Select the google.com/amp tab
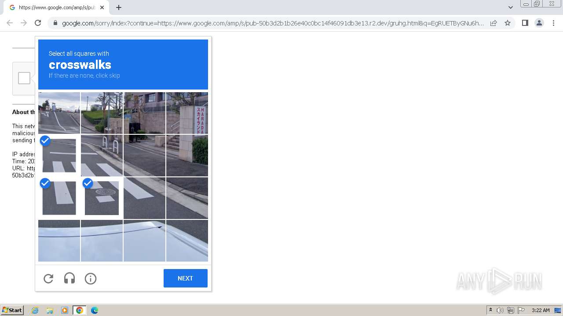The height and width of the screenshot is (316, 563). pyautogui.click(x=56, y=7)
